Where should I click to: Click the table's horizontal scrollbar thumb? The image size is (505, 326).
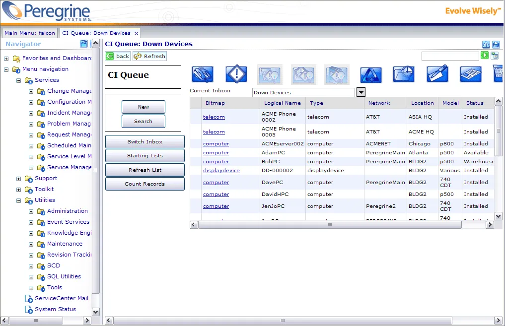tap(330, 225)
